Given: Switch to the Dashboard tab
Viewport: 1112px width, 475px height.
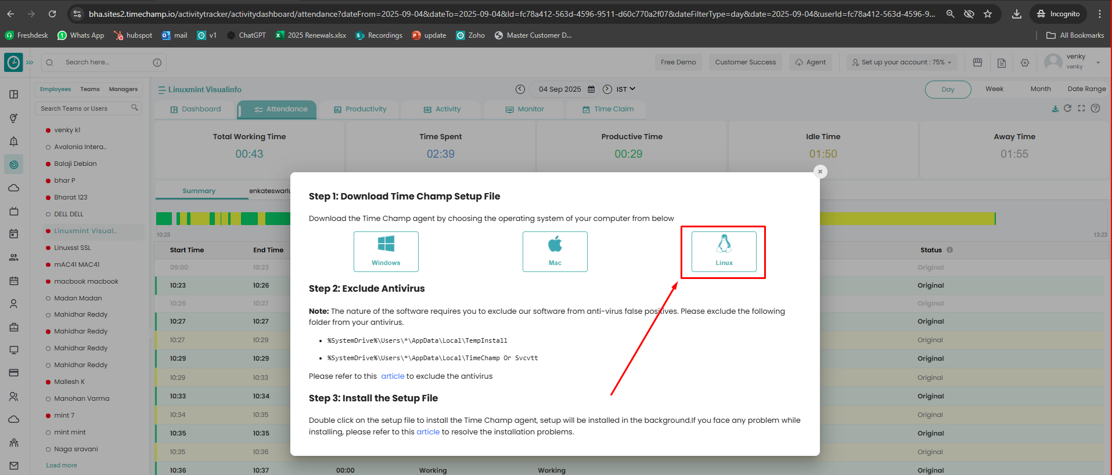Looking at the screenshot, I should pyautogui.click(x=196, y=109).
